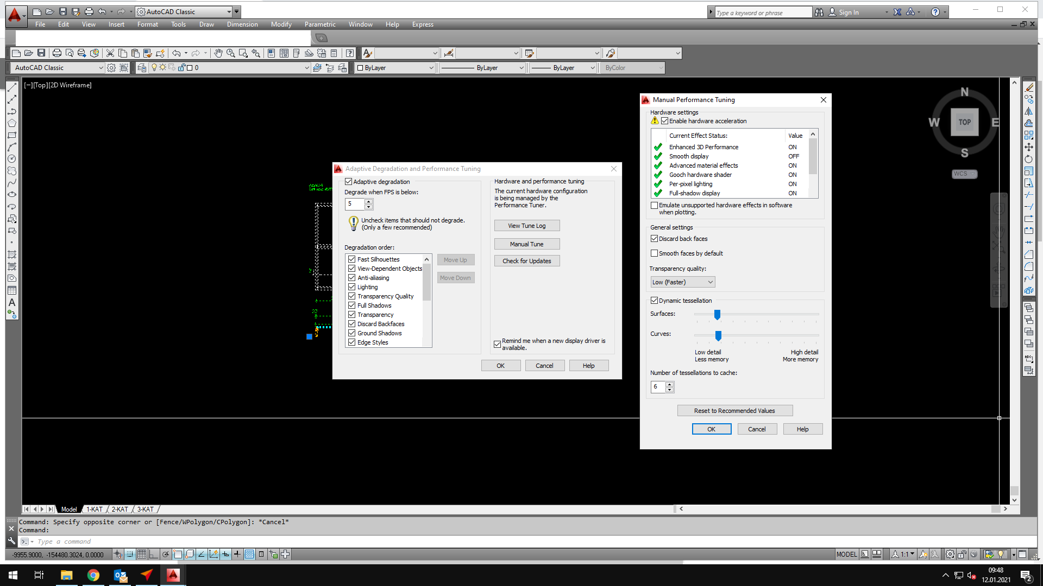1043x586 pixels.
Task: Open the AutoCAD taskbar icon
Action: click(173, 575)
